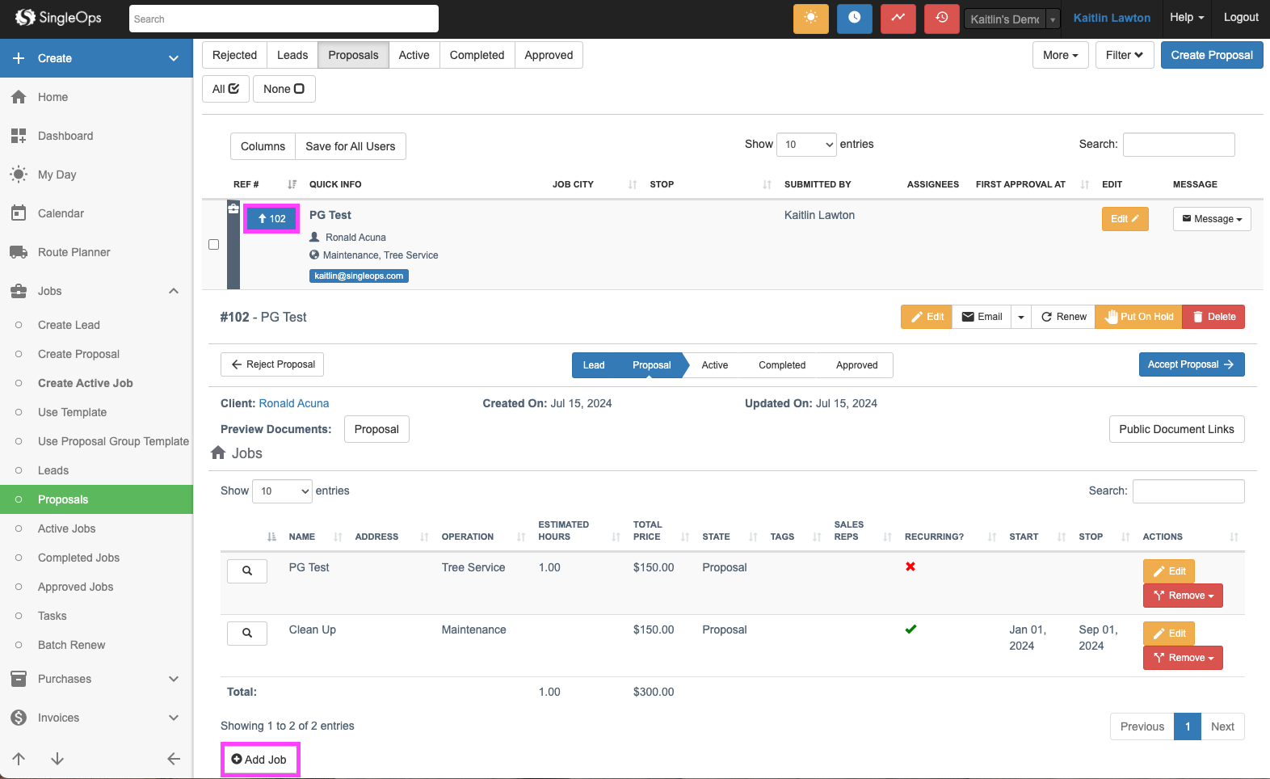The height and width of the screenshot is (779, 1270).
Task: Expand the More dropdown menu
Action: tap(1060, 55)
